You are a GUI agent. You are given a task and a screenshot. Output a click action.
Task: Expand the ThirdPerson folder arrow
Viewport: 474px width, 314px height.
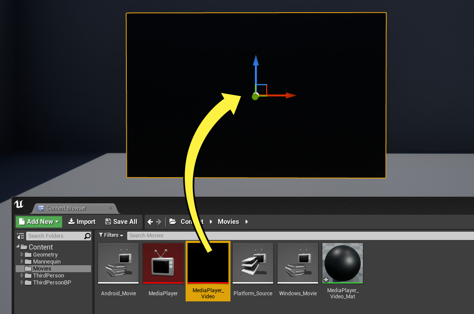22,275
